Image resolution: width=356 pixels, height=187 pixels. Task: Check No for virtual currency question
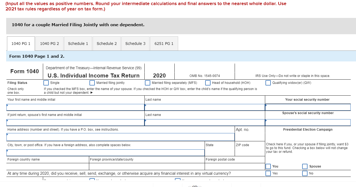[305, 173]
